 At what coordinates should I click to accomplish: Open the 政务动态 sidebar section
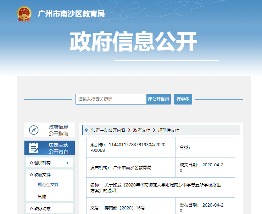pyautogui.click(x=42, y=209)
